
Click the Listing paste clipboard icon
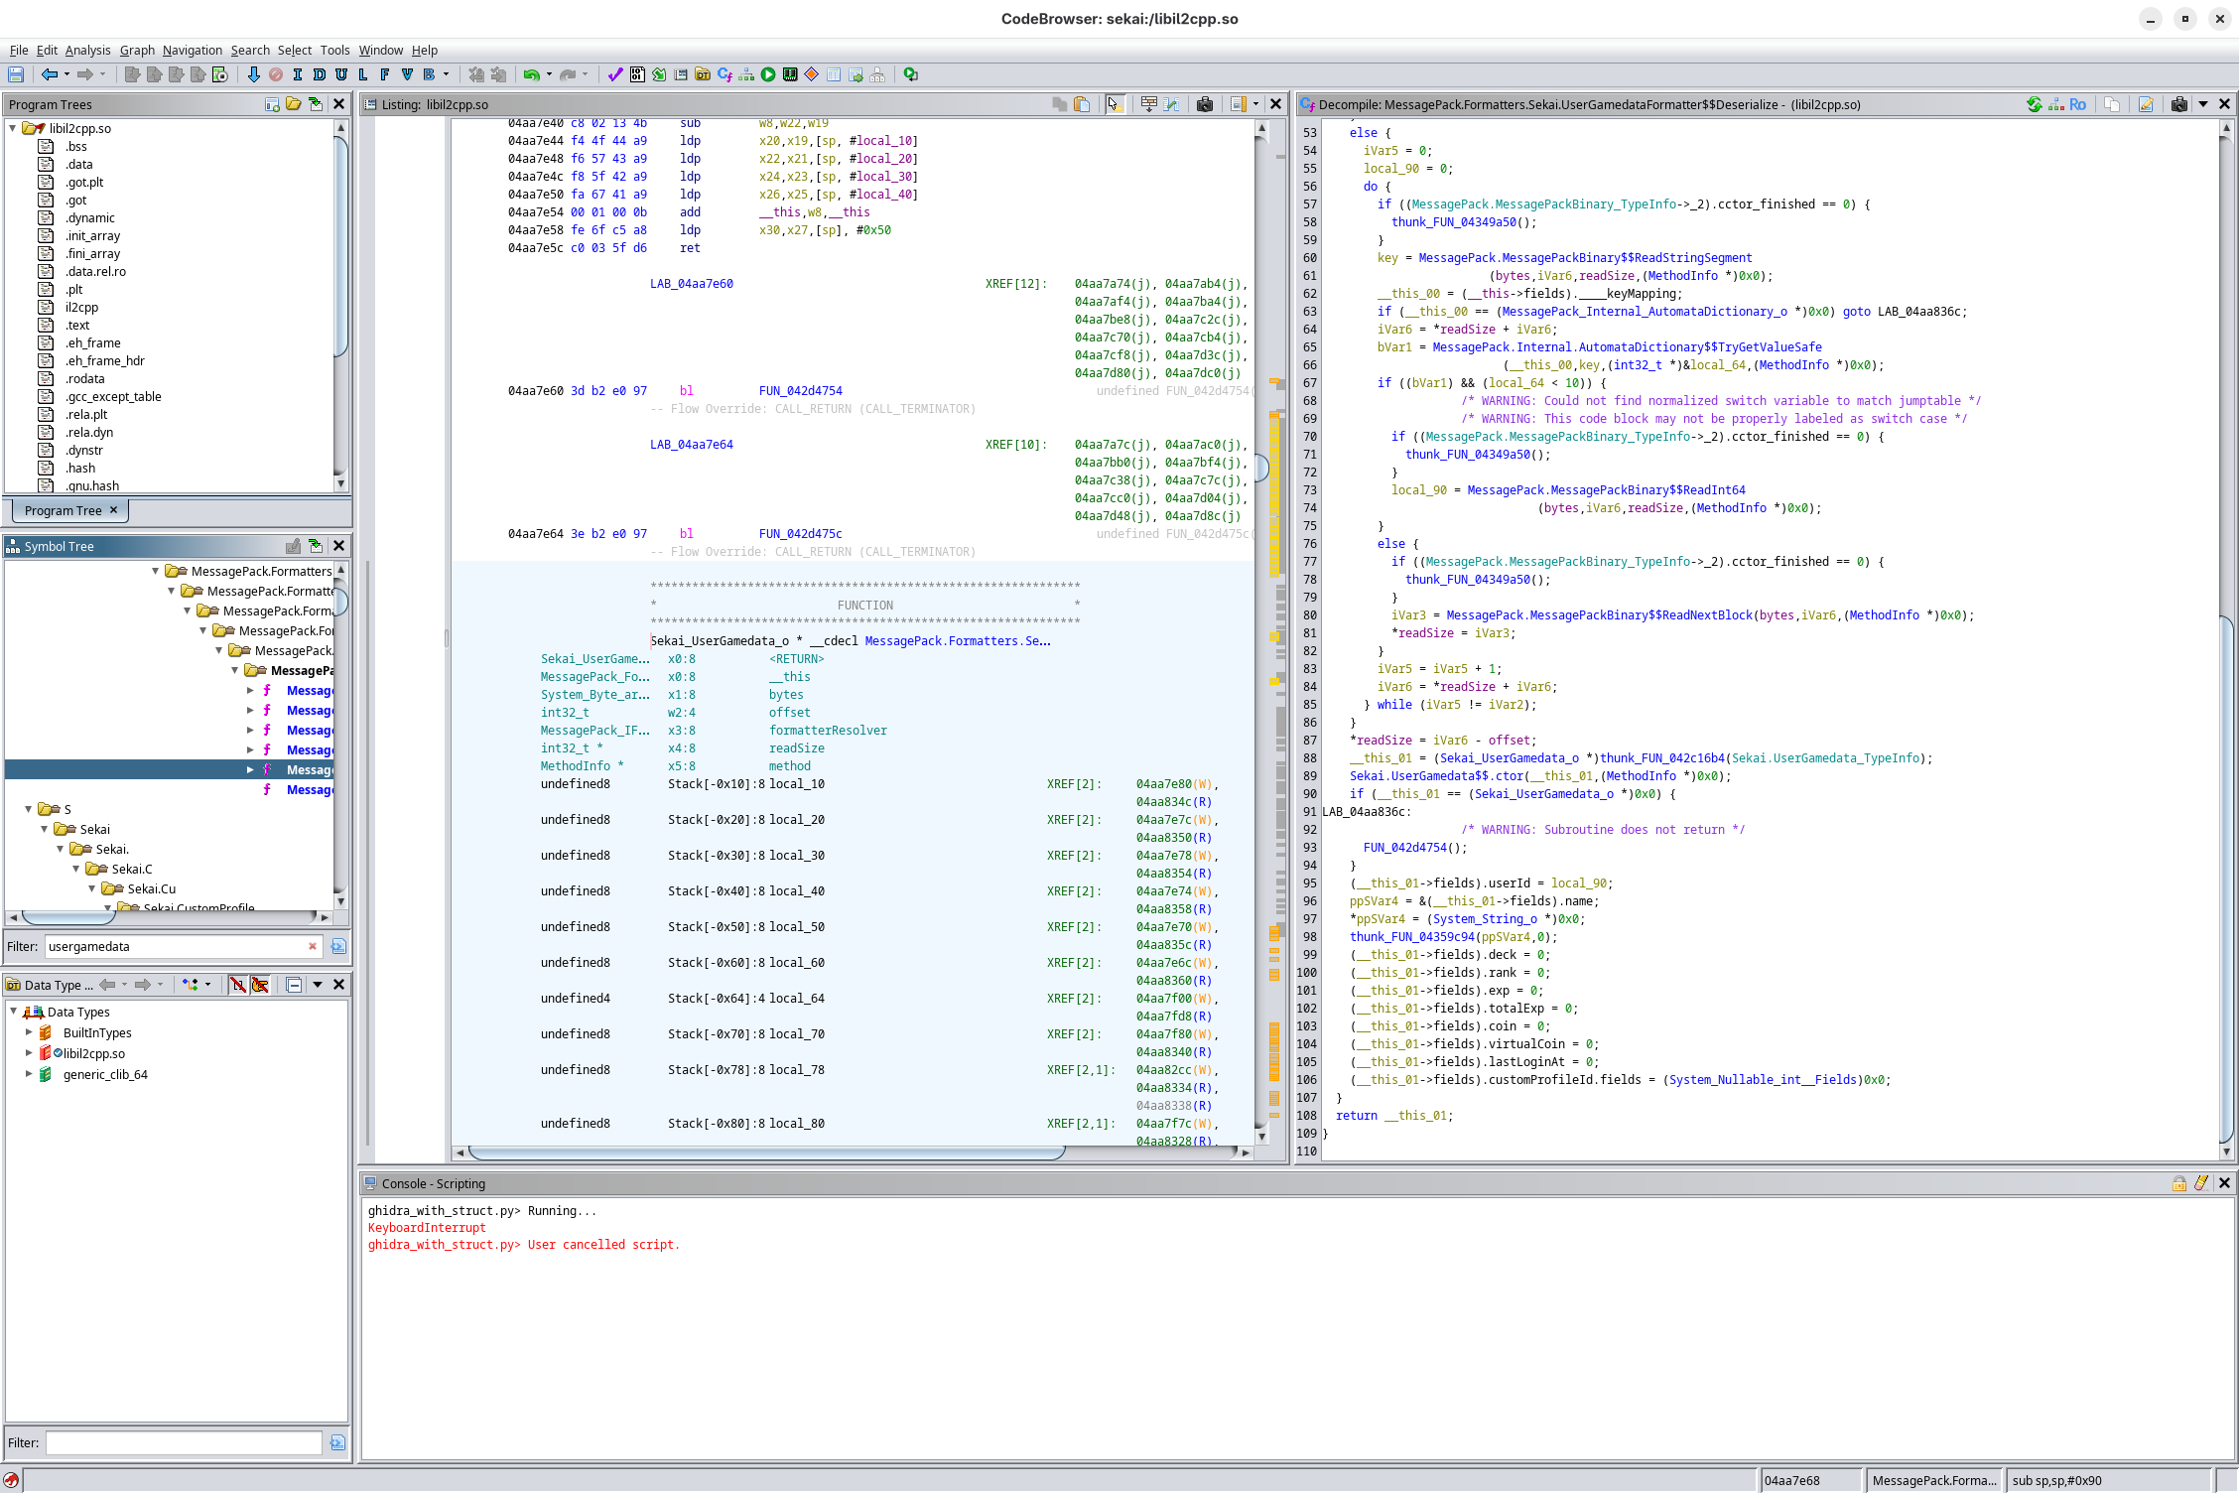click(x=1082, y=104)
